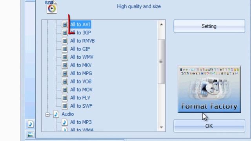Click the format list scrollbar thumb
This screenshot has height=141, width=251.
tap(161, 61)
